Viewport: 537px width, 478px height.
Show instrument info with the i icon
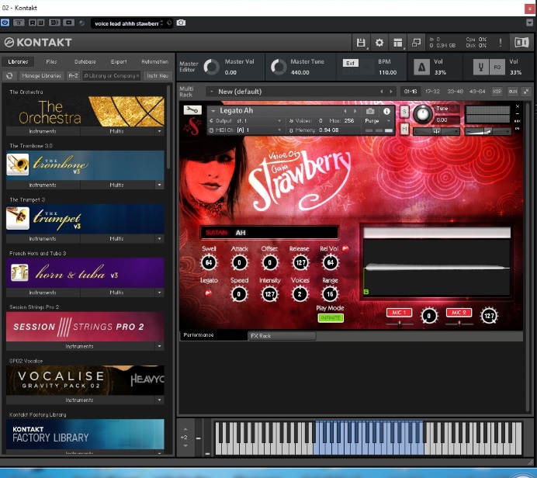click(x=386, y=111)
